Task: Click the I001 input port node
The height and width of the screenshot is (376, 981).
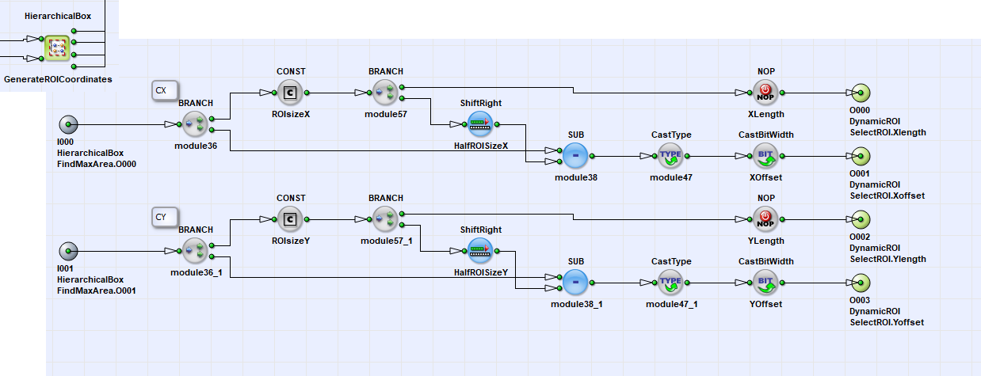Action: point(69,251)
